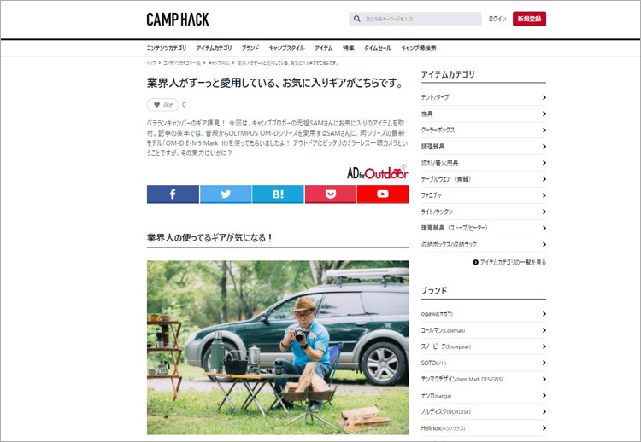The width and height of the screenshot is (641, 442).
Task: Click the ログイン link
Action: [497, 19]
